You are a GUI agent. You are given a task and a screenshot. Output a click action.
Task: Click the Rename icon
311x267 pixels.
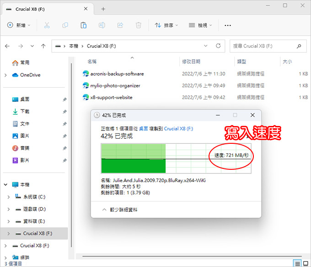click(x=102, y=26)
